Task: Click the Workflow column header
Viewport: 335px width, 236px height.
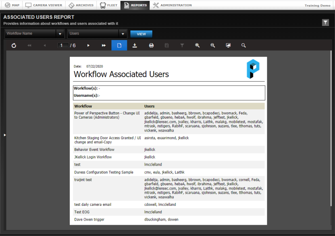Action: (83, 106)
